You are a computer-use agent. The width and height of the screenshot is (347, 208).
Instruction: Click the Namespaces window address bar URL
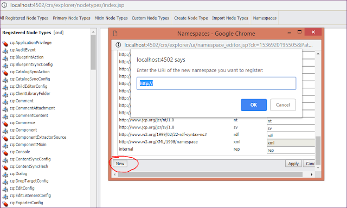click(219, 45)
